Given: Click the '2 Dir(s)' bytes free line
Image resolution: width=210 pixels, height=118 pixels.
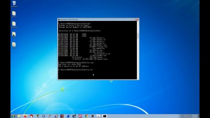Looking at the screenshot, I should point(90,59).
